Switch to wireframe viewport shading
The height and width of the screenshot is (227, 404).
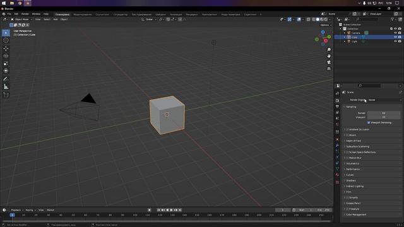click(314, 20)
